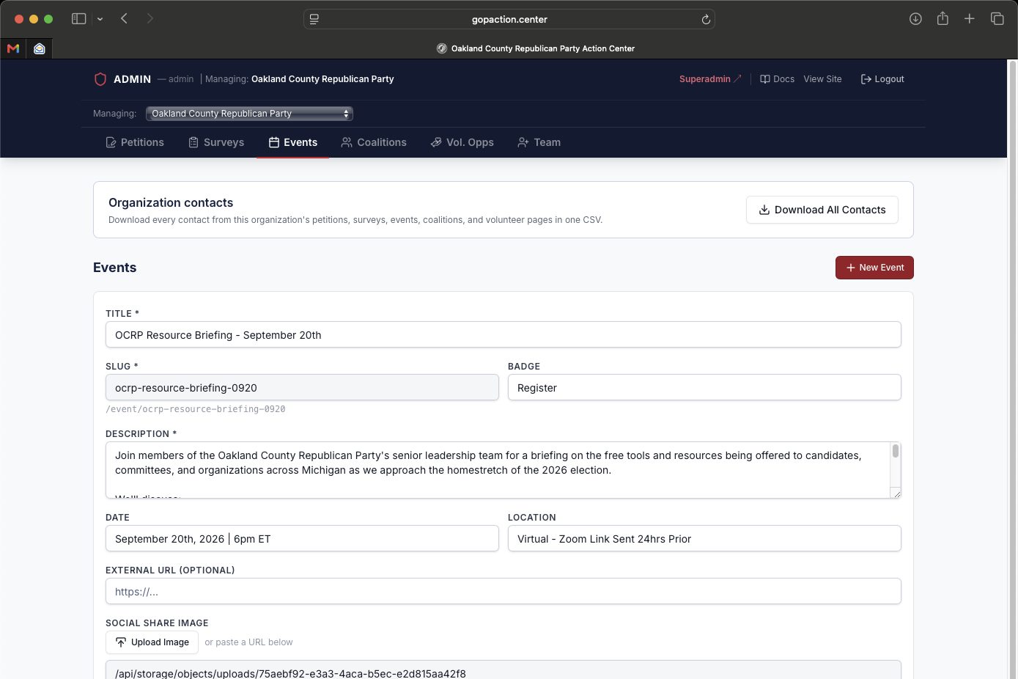Open the Superadmin link
Viewport: 1018px width, 679px height.
[x=710, y=79]
